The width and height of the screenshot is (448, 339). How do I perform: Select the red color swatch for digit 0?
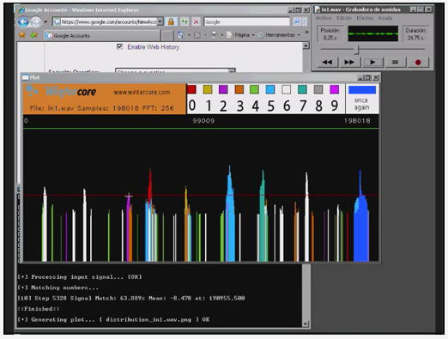(191, 89)
